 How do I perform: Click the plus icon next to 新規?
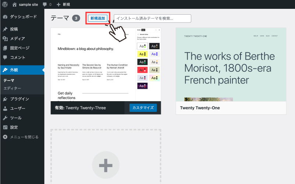click(x=59, y=4)
